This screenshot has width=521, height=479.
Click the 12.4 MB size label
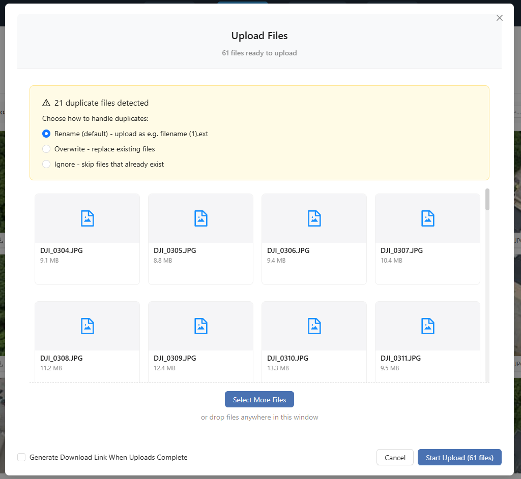coord(164,368)
